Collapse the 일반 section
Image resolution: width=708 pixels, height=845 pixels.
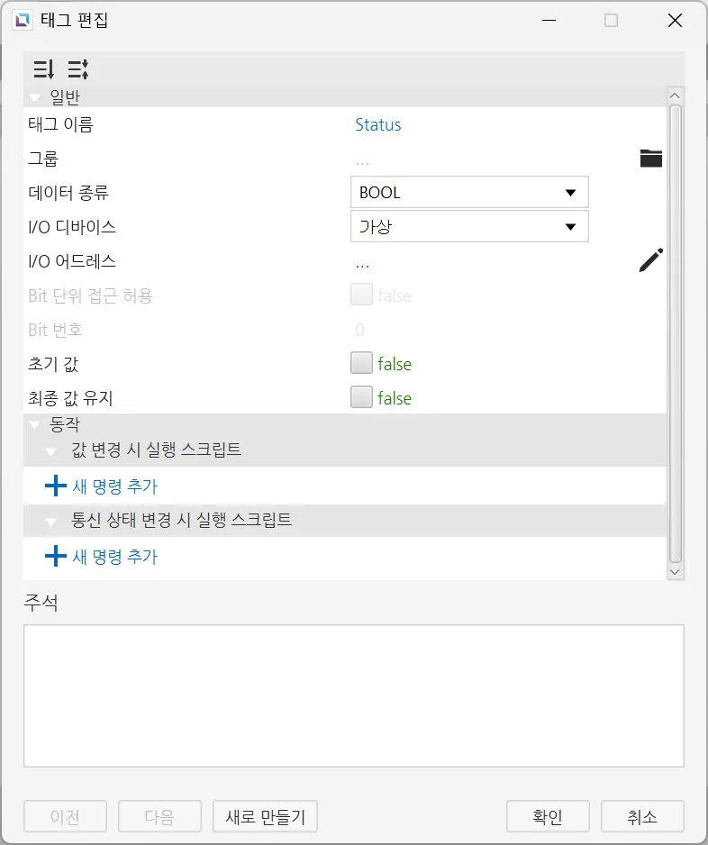(x=35, y=97)
